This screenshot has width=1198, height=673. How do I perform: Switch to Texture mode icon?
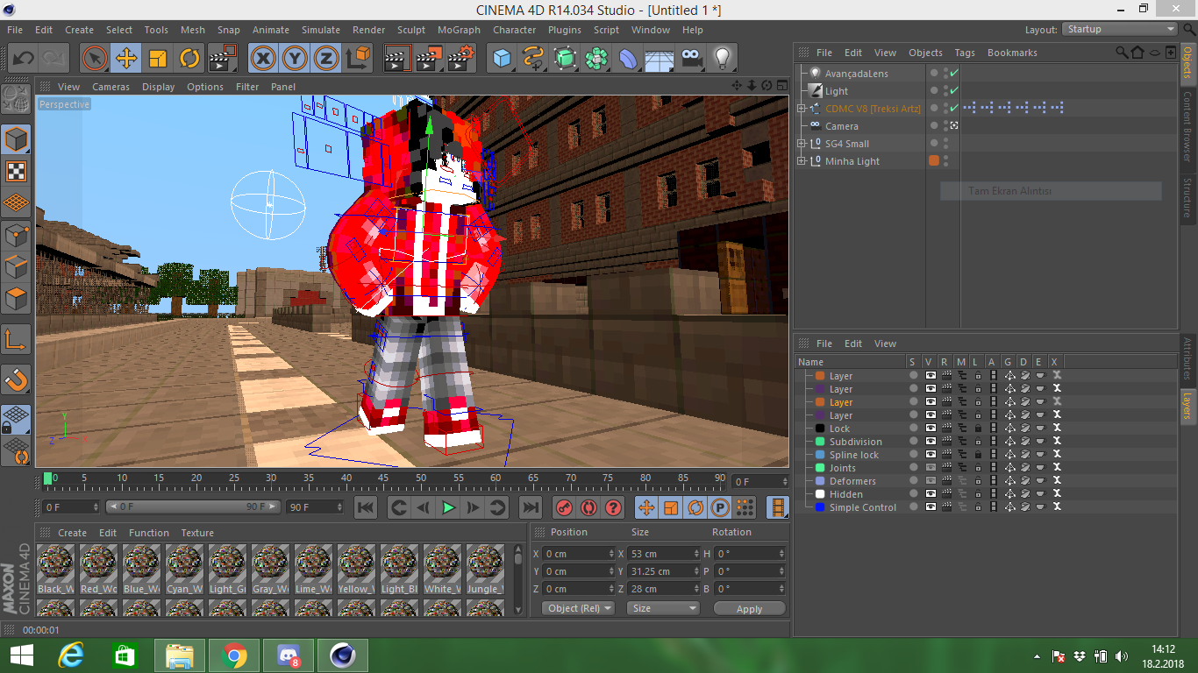click(17, 171)
